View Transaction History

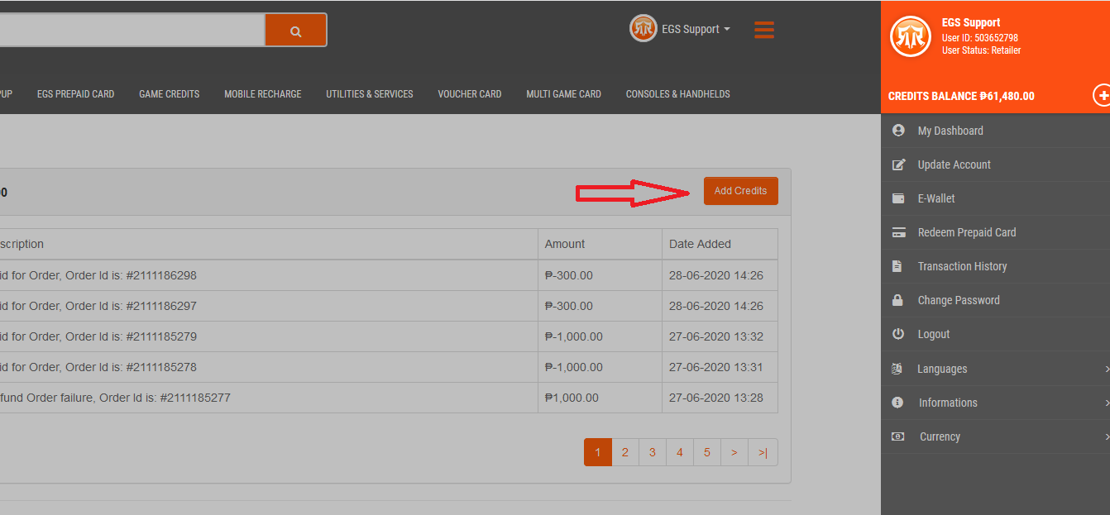click(x=962, y=266)
